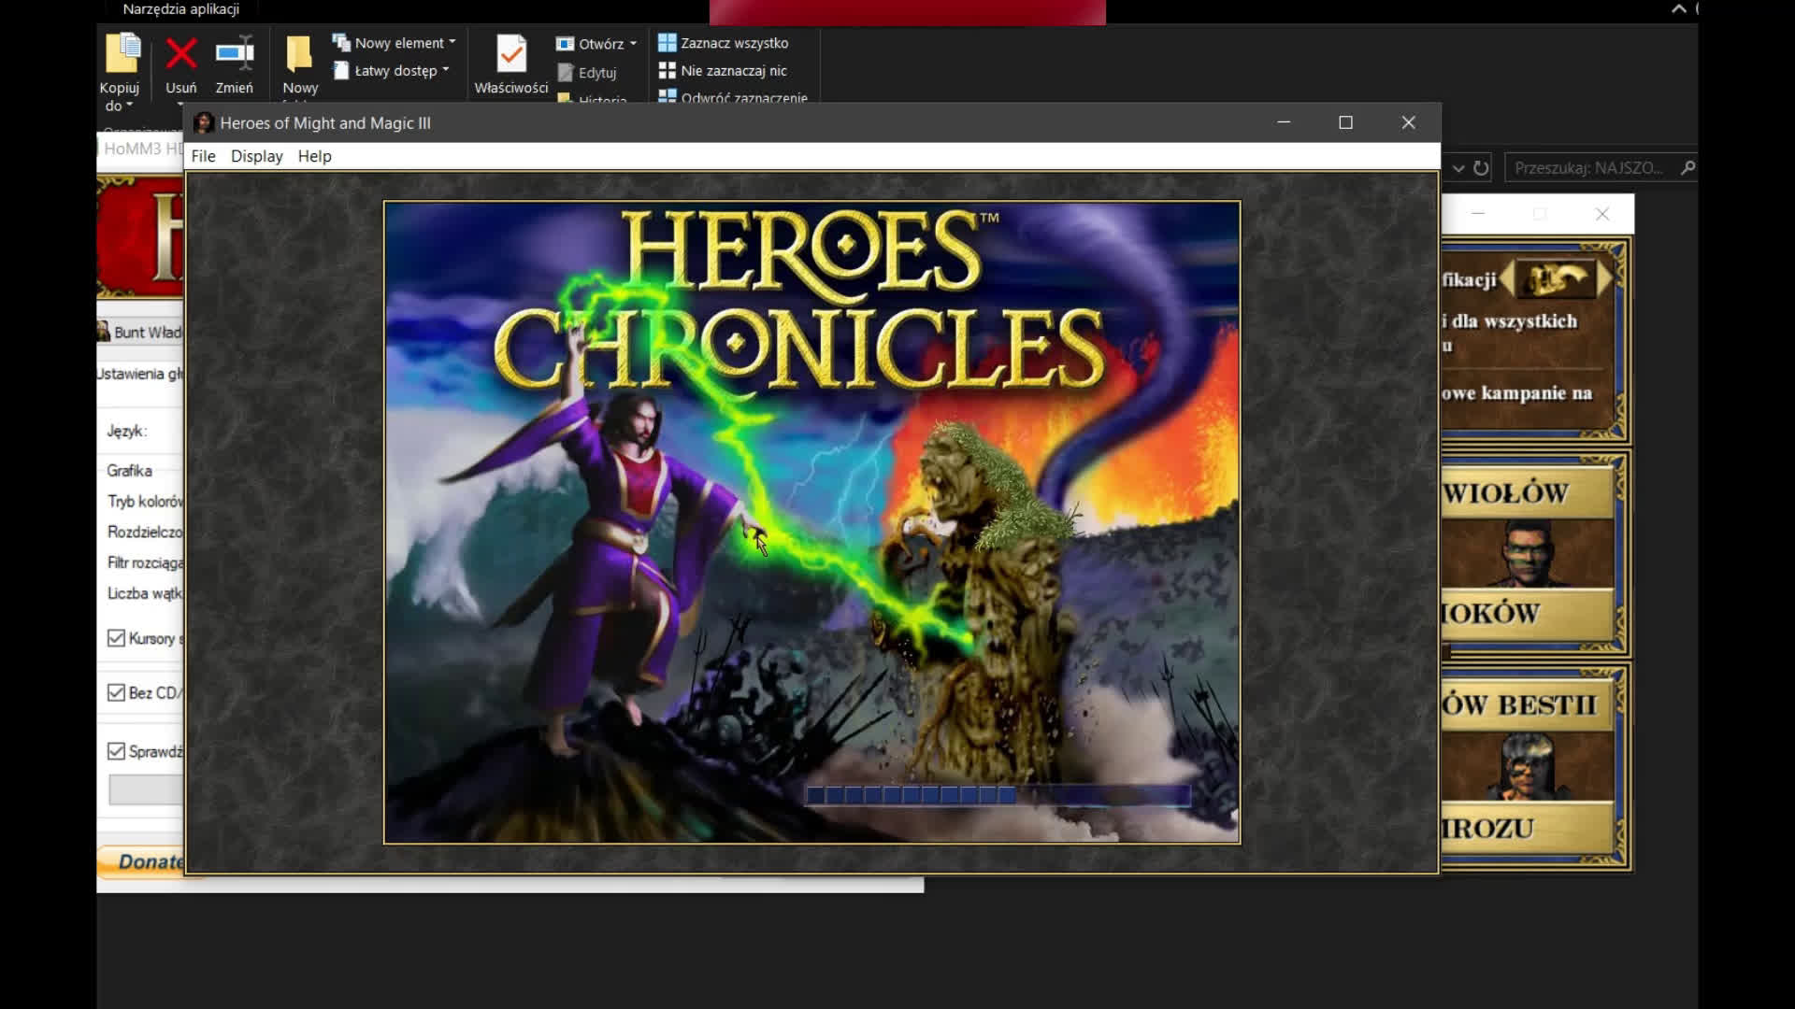Click the empty input box below Sprawdź

click(146, 789)
